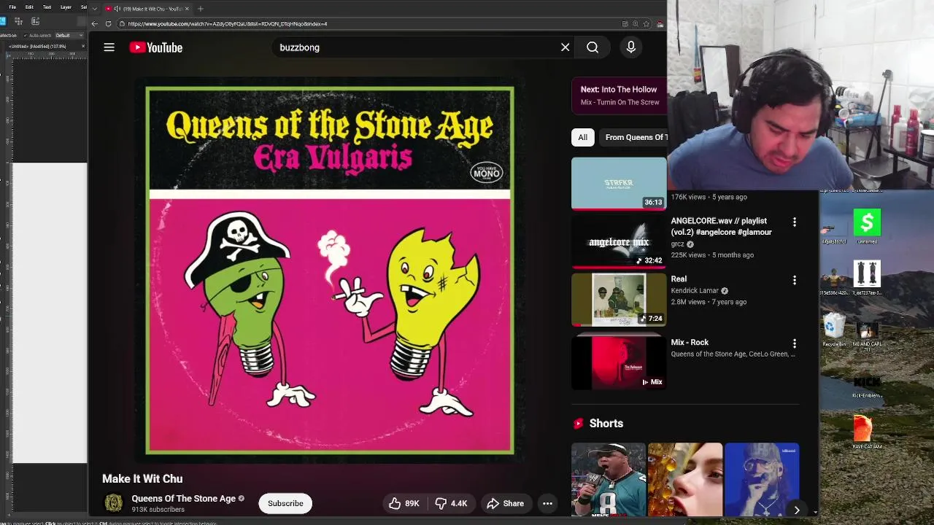Play the ANGELCORE.wav playlist thumbnail
The height and width of the screenshot is (525, 934).
619,241
